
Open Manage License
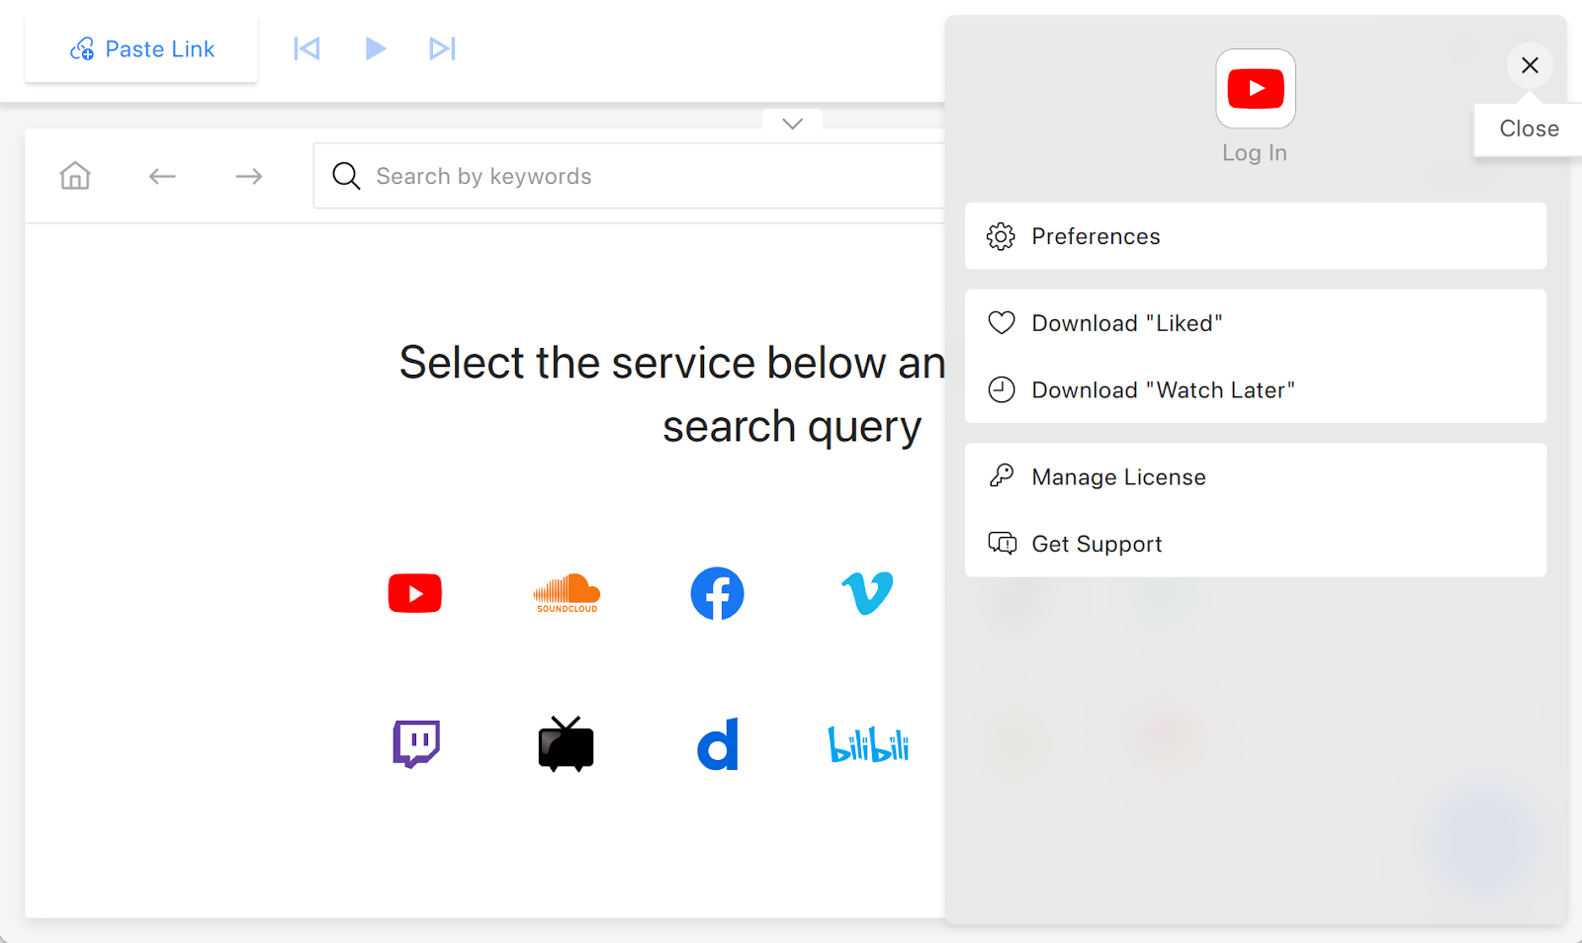[1256, 477]
